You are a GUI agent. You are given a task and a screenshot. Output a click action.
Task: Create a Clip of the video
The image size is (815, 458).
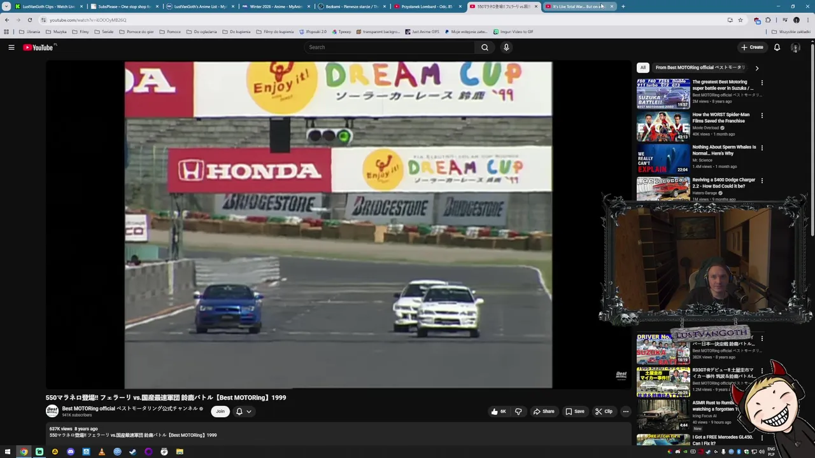point(604,412)
